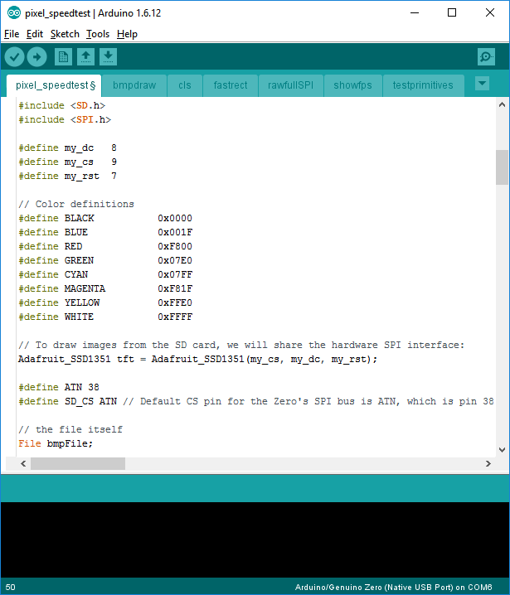Open the Tools menu
The image size is (510, 595).
click(x=98, y=34)
